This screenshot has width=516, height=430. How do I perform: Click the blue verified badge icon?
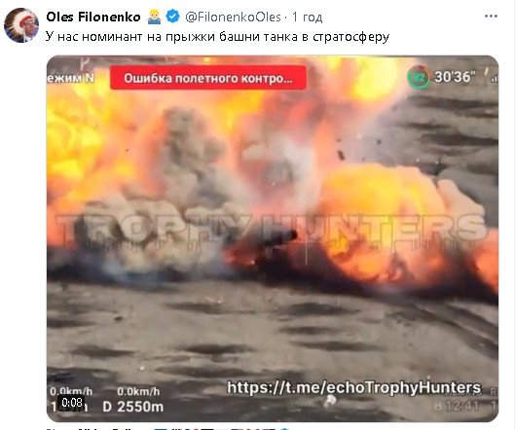[x=172, y=17]
